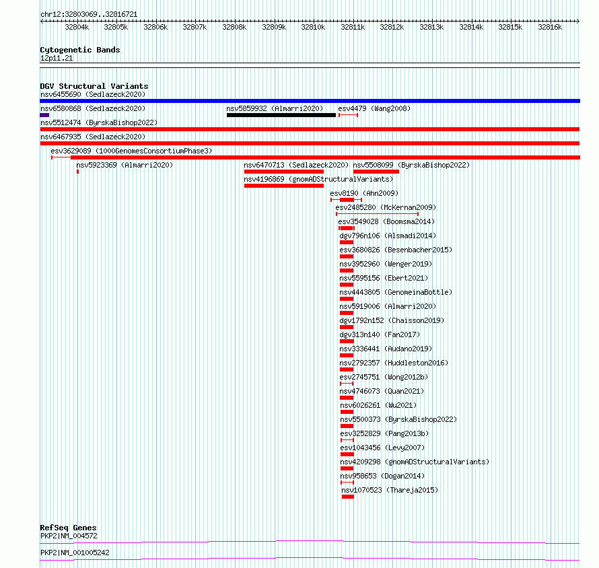Select the blue nsv6455690 variant bar
The width and height of the screenshot is (599, 568).
(x=310, y=101)
